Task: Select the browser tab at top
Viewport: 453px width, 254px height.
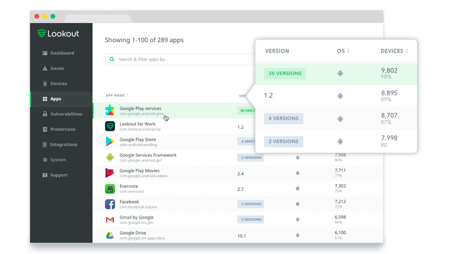Action: 98,18
